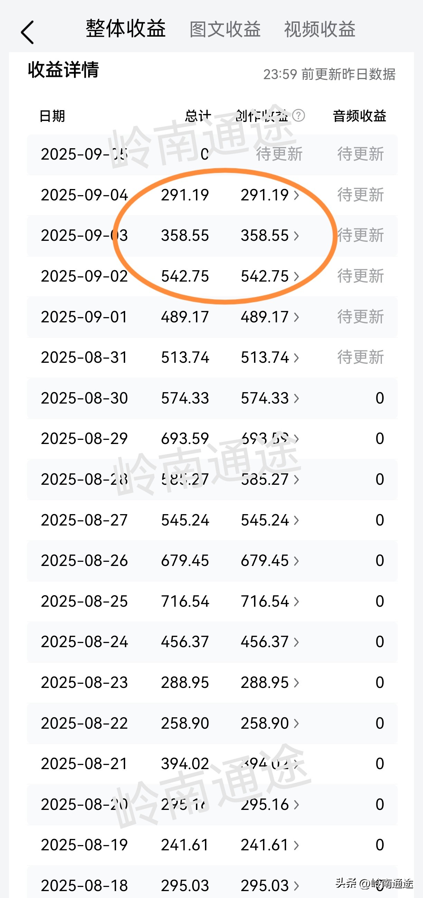Click the 2025-08-22 date row
423x898 pixels.
[84, 724]
